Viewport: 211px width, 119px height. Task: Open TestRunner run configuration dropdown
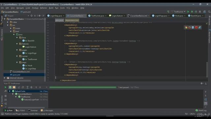[178, 12]
